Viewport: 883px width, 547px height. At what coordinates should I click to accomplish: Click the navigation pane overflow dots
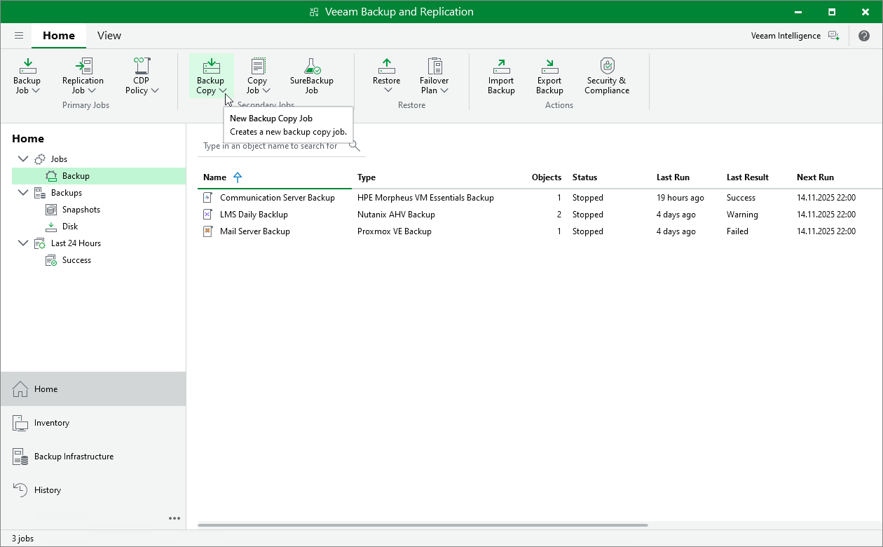pyautogui.click(x=174, y=518)
